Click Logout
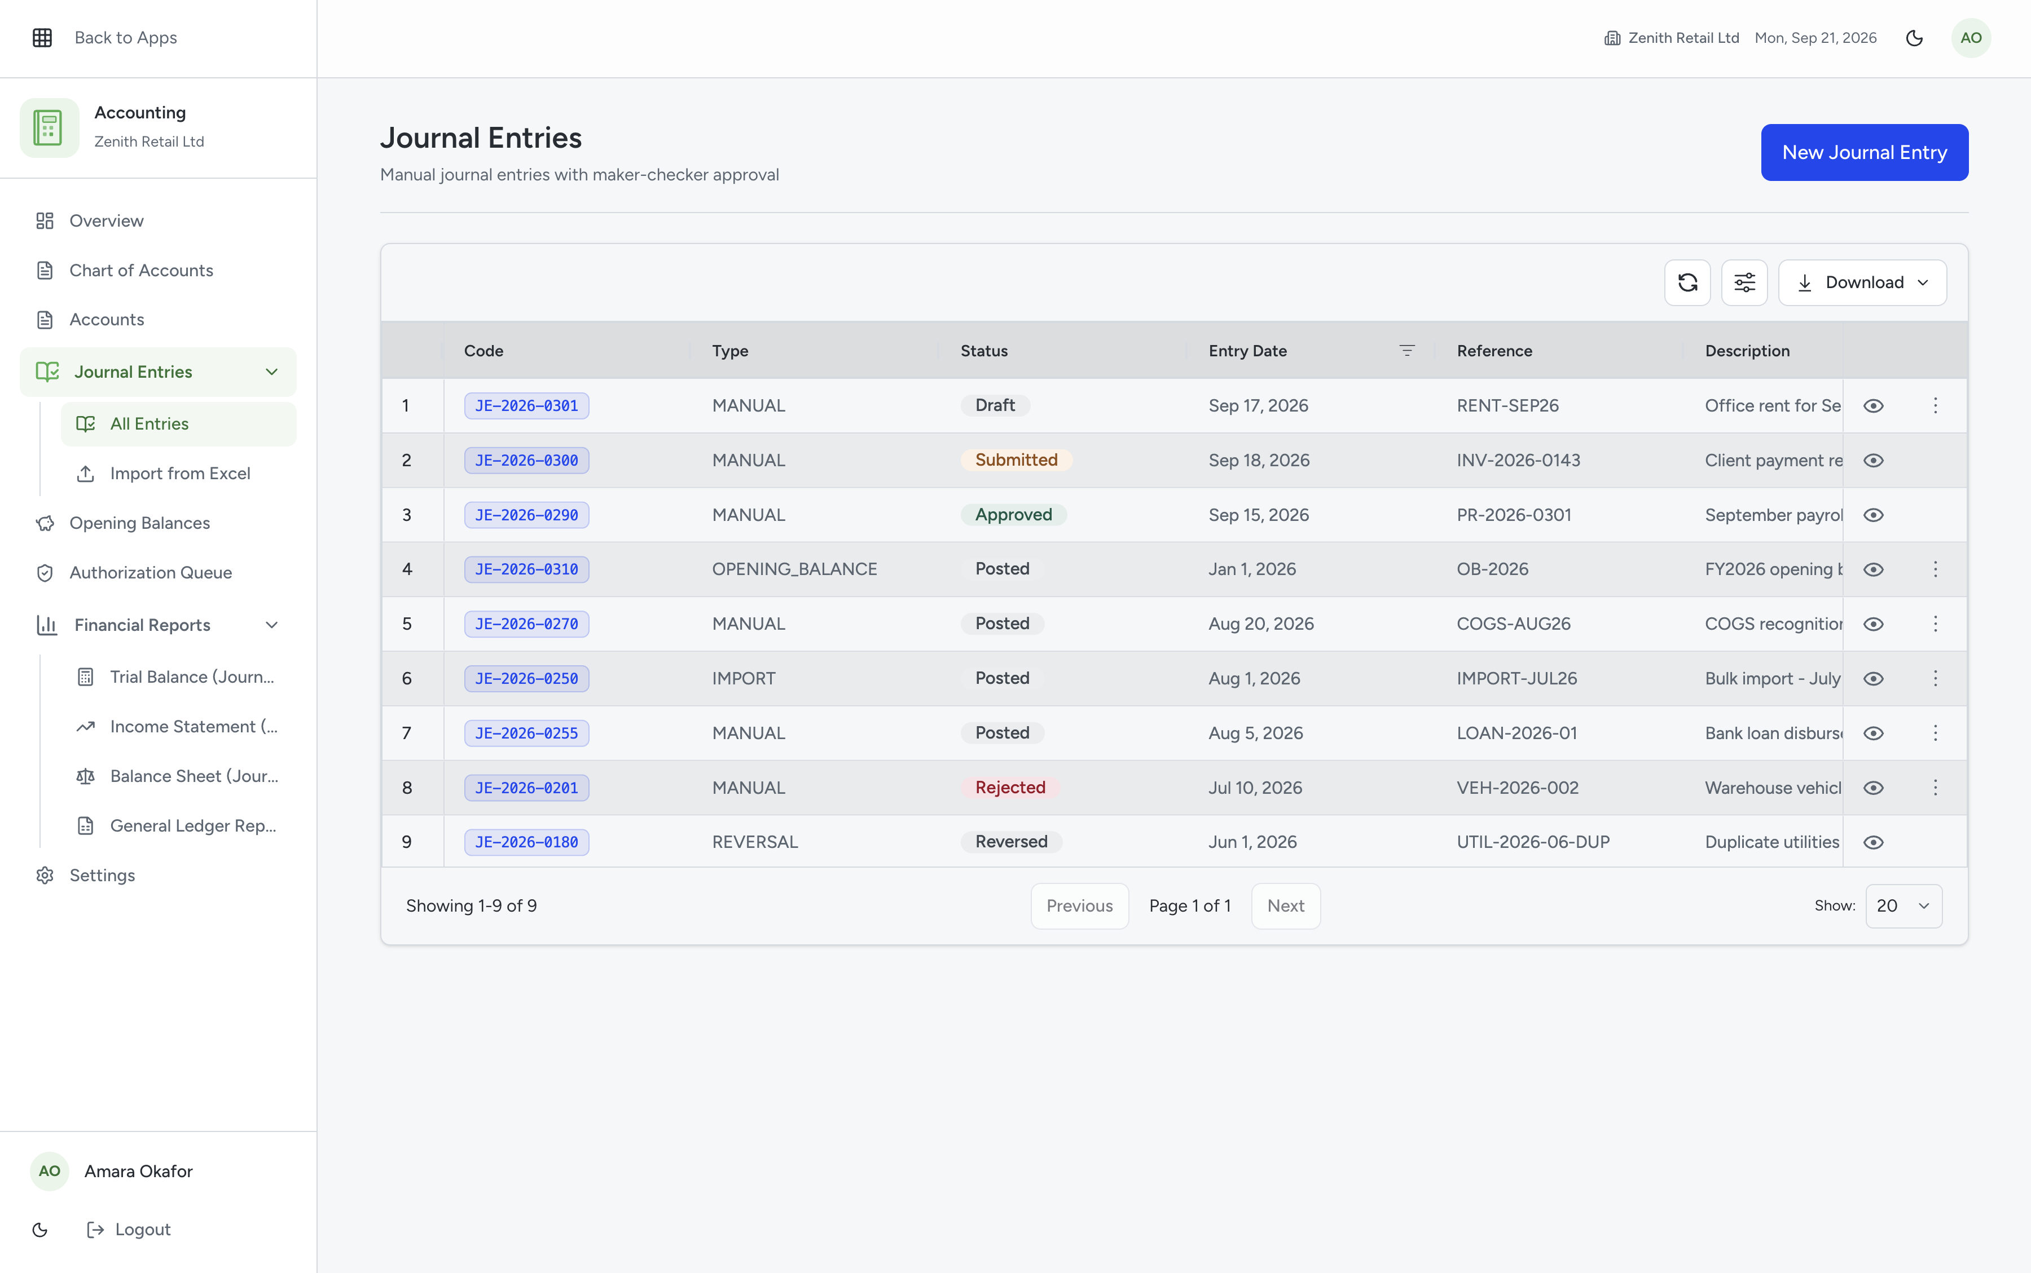The height and width of the screenshot is (1273, 2031). coord(129,1229)
